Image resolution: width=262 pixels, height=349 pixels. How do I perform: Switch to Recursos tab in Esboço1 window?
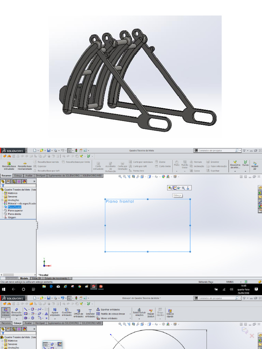coord(6,323)
